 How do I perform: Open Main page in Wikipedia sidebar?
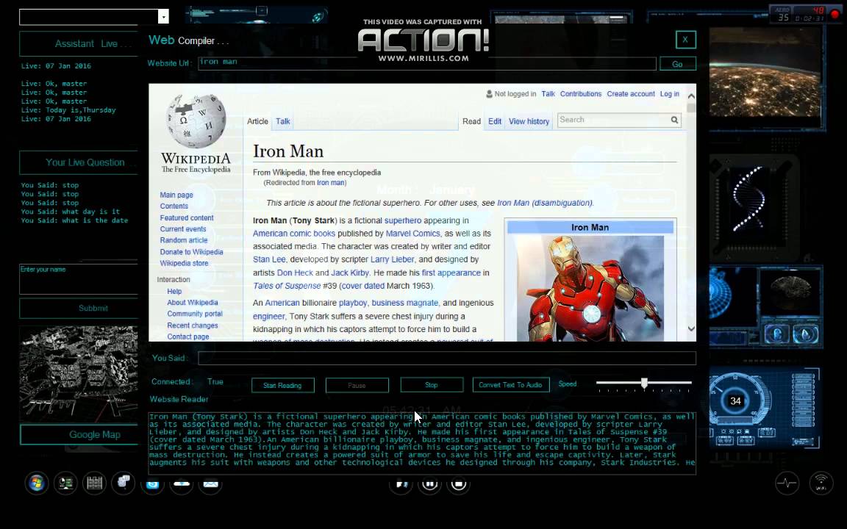[x=176, y=195]
